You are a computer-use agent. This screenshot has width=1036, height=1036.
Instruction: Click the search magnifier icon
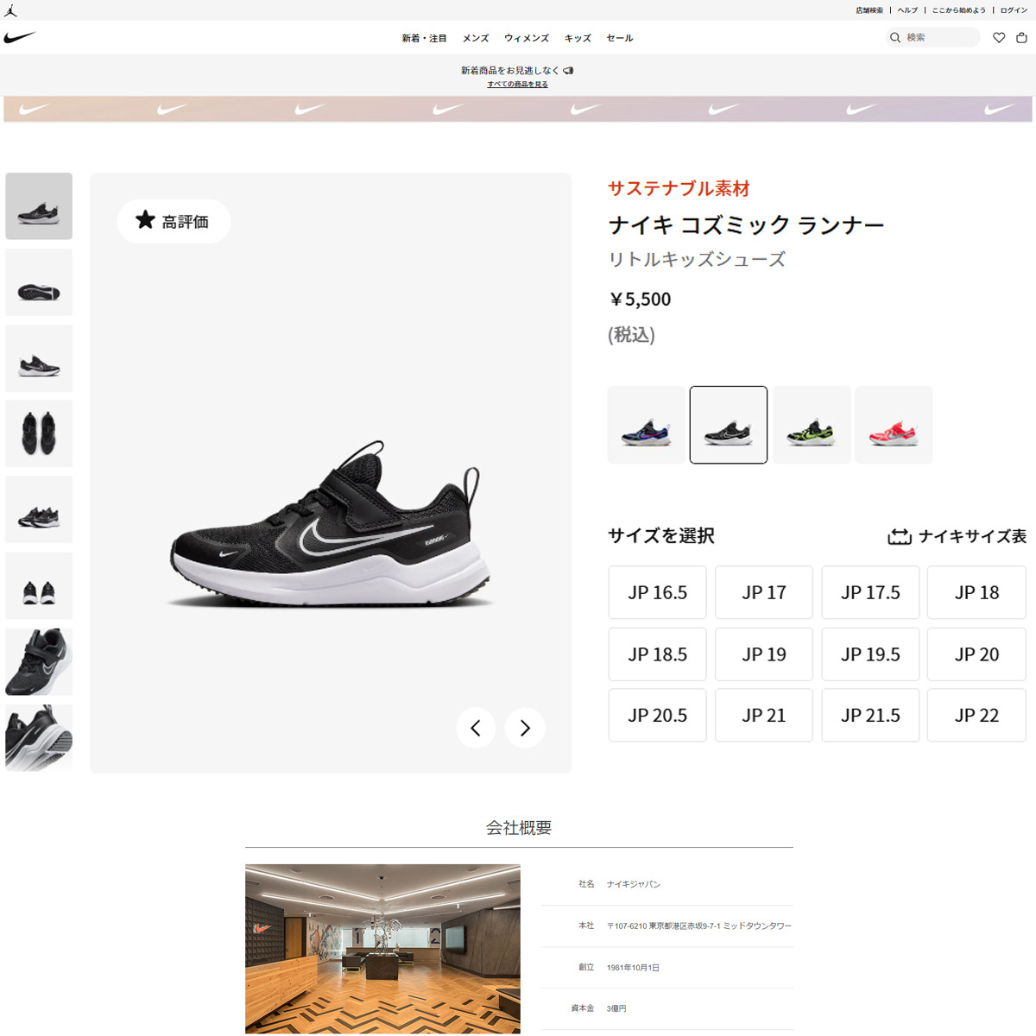click(895, 37)
